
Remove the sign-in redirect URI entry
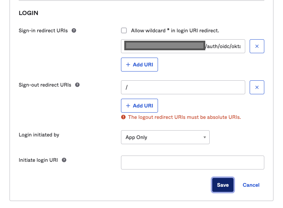point(257,46)
